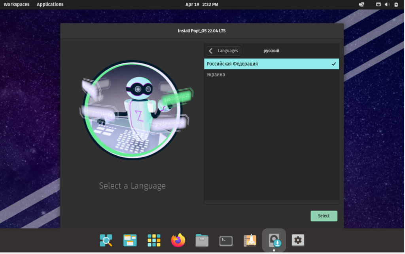Open the Applications menu in top bar
Screen dimensions: 405x254
point(50,4)
